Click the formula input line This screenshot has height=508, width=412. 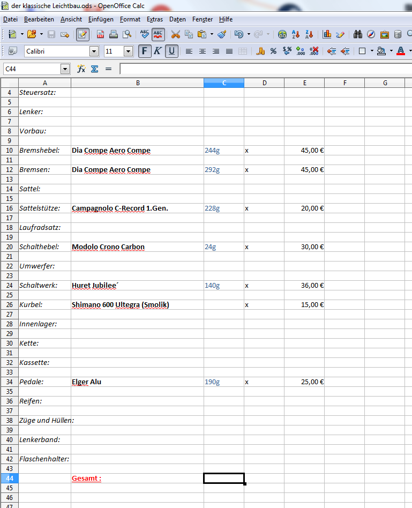[x=266, y=69]
